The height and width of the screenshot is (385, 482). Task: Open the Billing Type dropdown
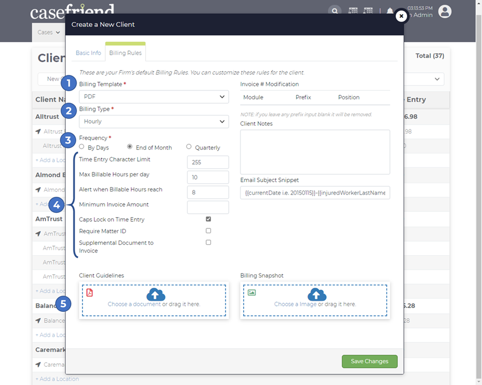(x=154, y=121)
